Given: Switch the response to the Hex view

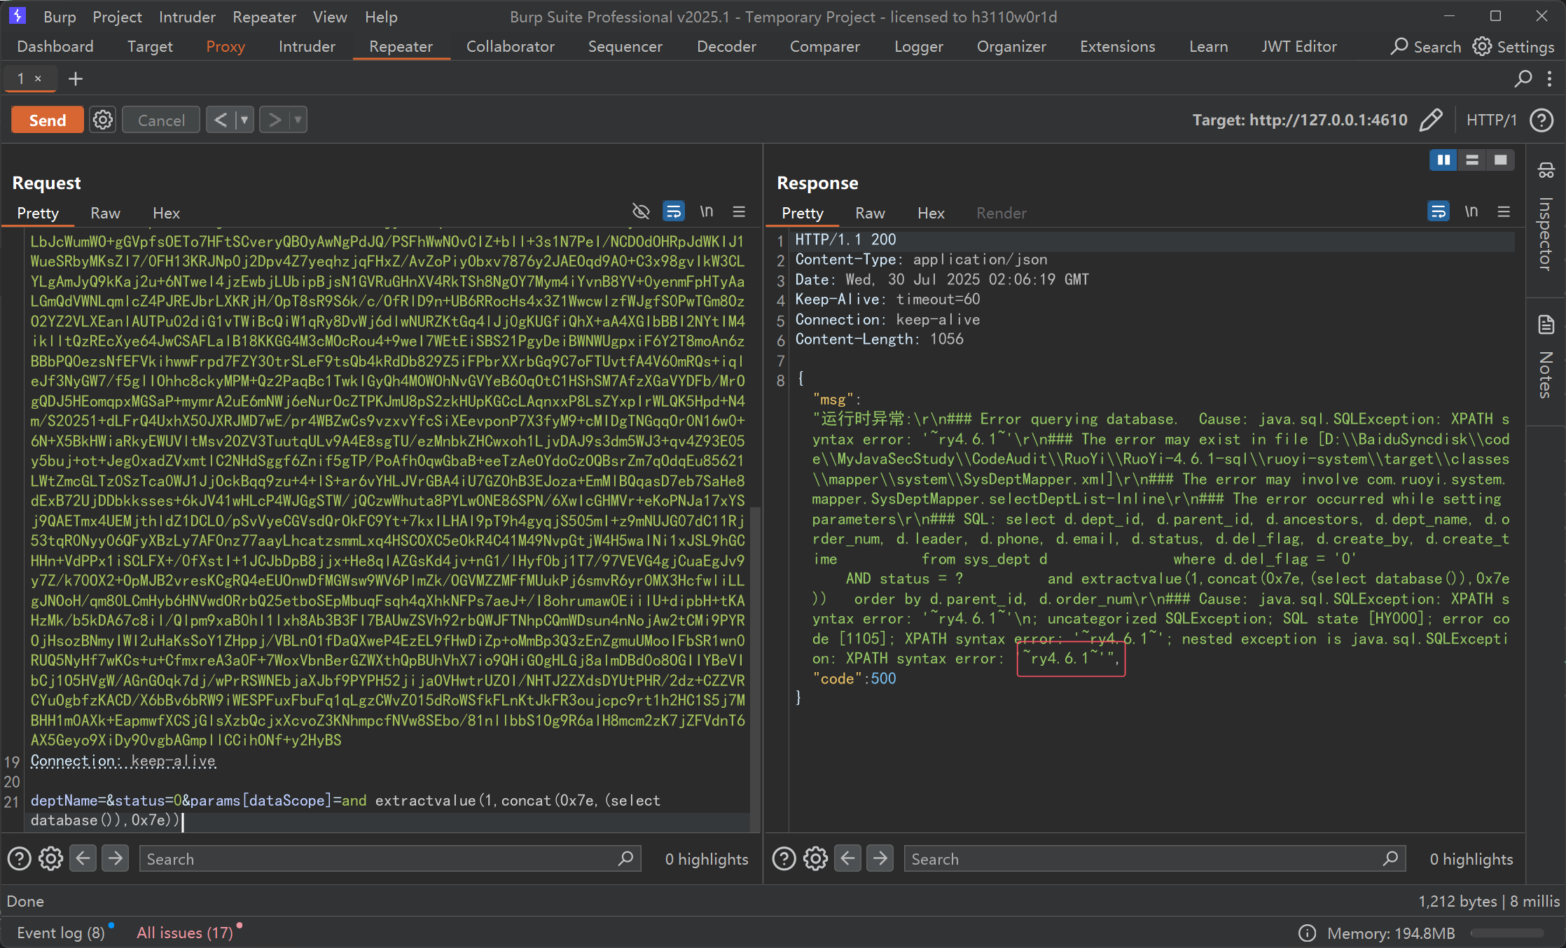Looking at the screenshot, I should pos(931,213).
